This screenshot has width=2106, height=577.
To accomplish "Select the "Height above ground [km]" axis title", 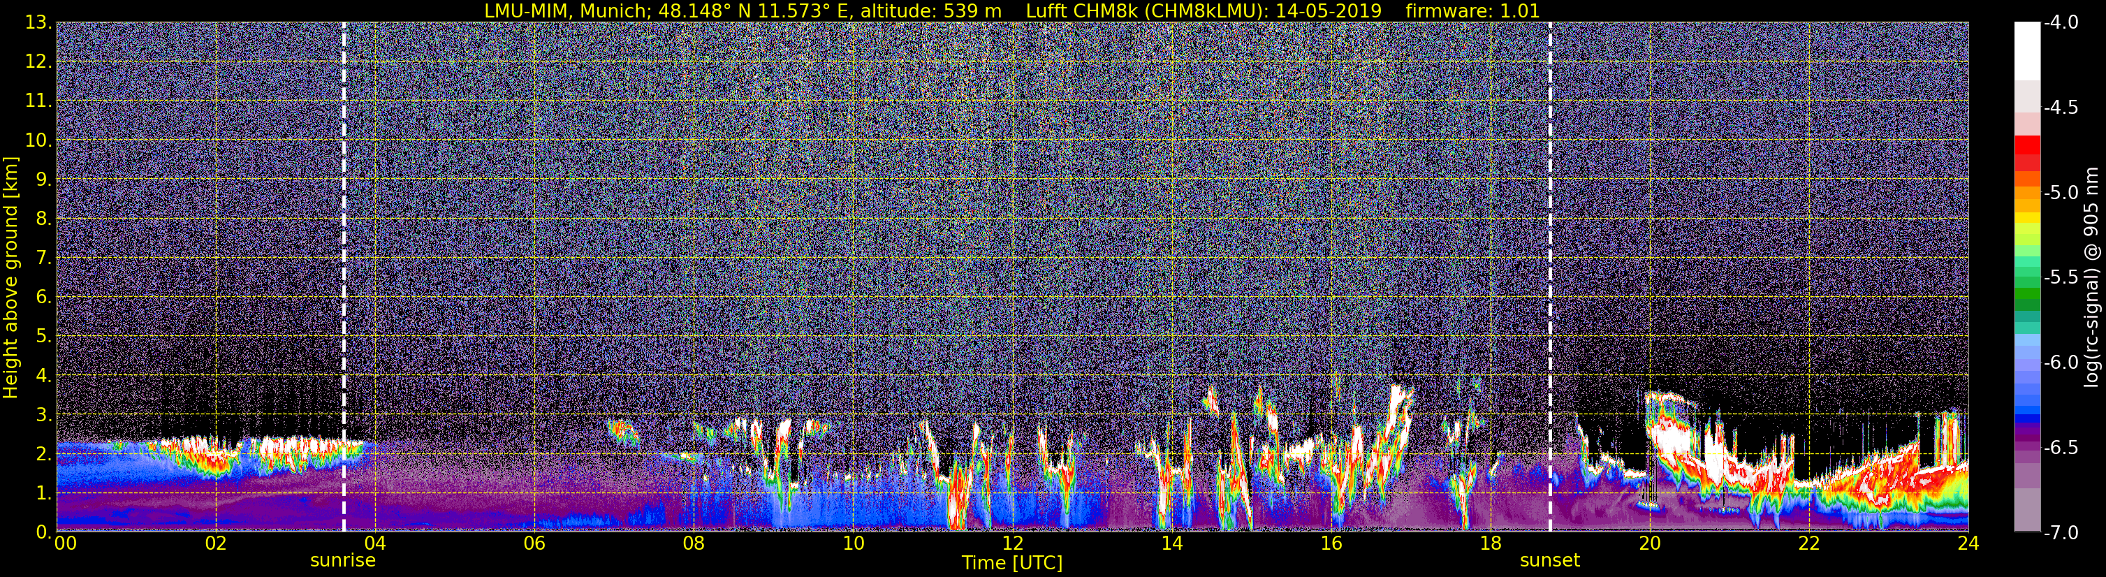I will (10, 276).
